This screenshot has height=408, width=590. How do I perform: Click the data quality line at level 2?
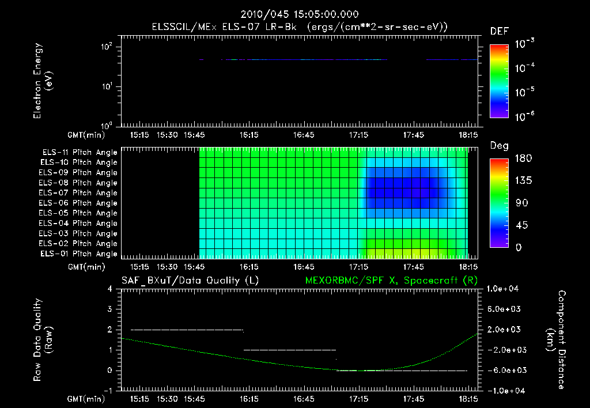click(x=187, y=330)
